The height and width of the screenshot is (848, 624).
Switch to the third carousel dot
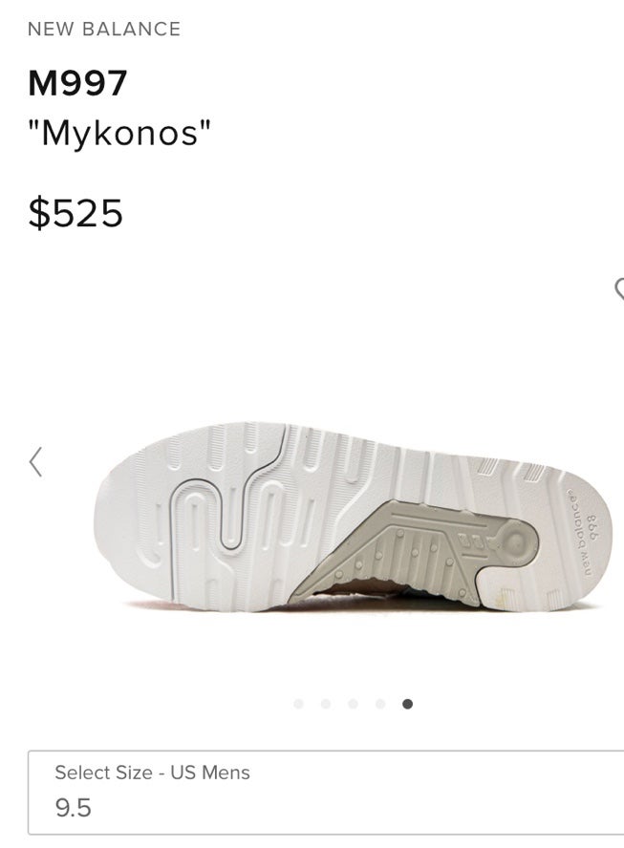point(354,704)
